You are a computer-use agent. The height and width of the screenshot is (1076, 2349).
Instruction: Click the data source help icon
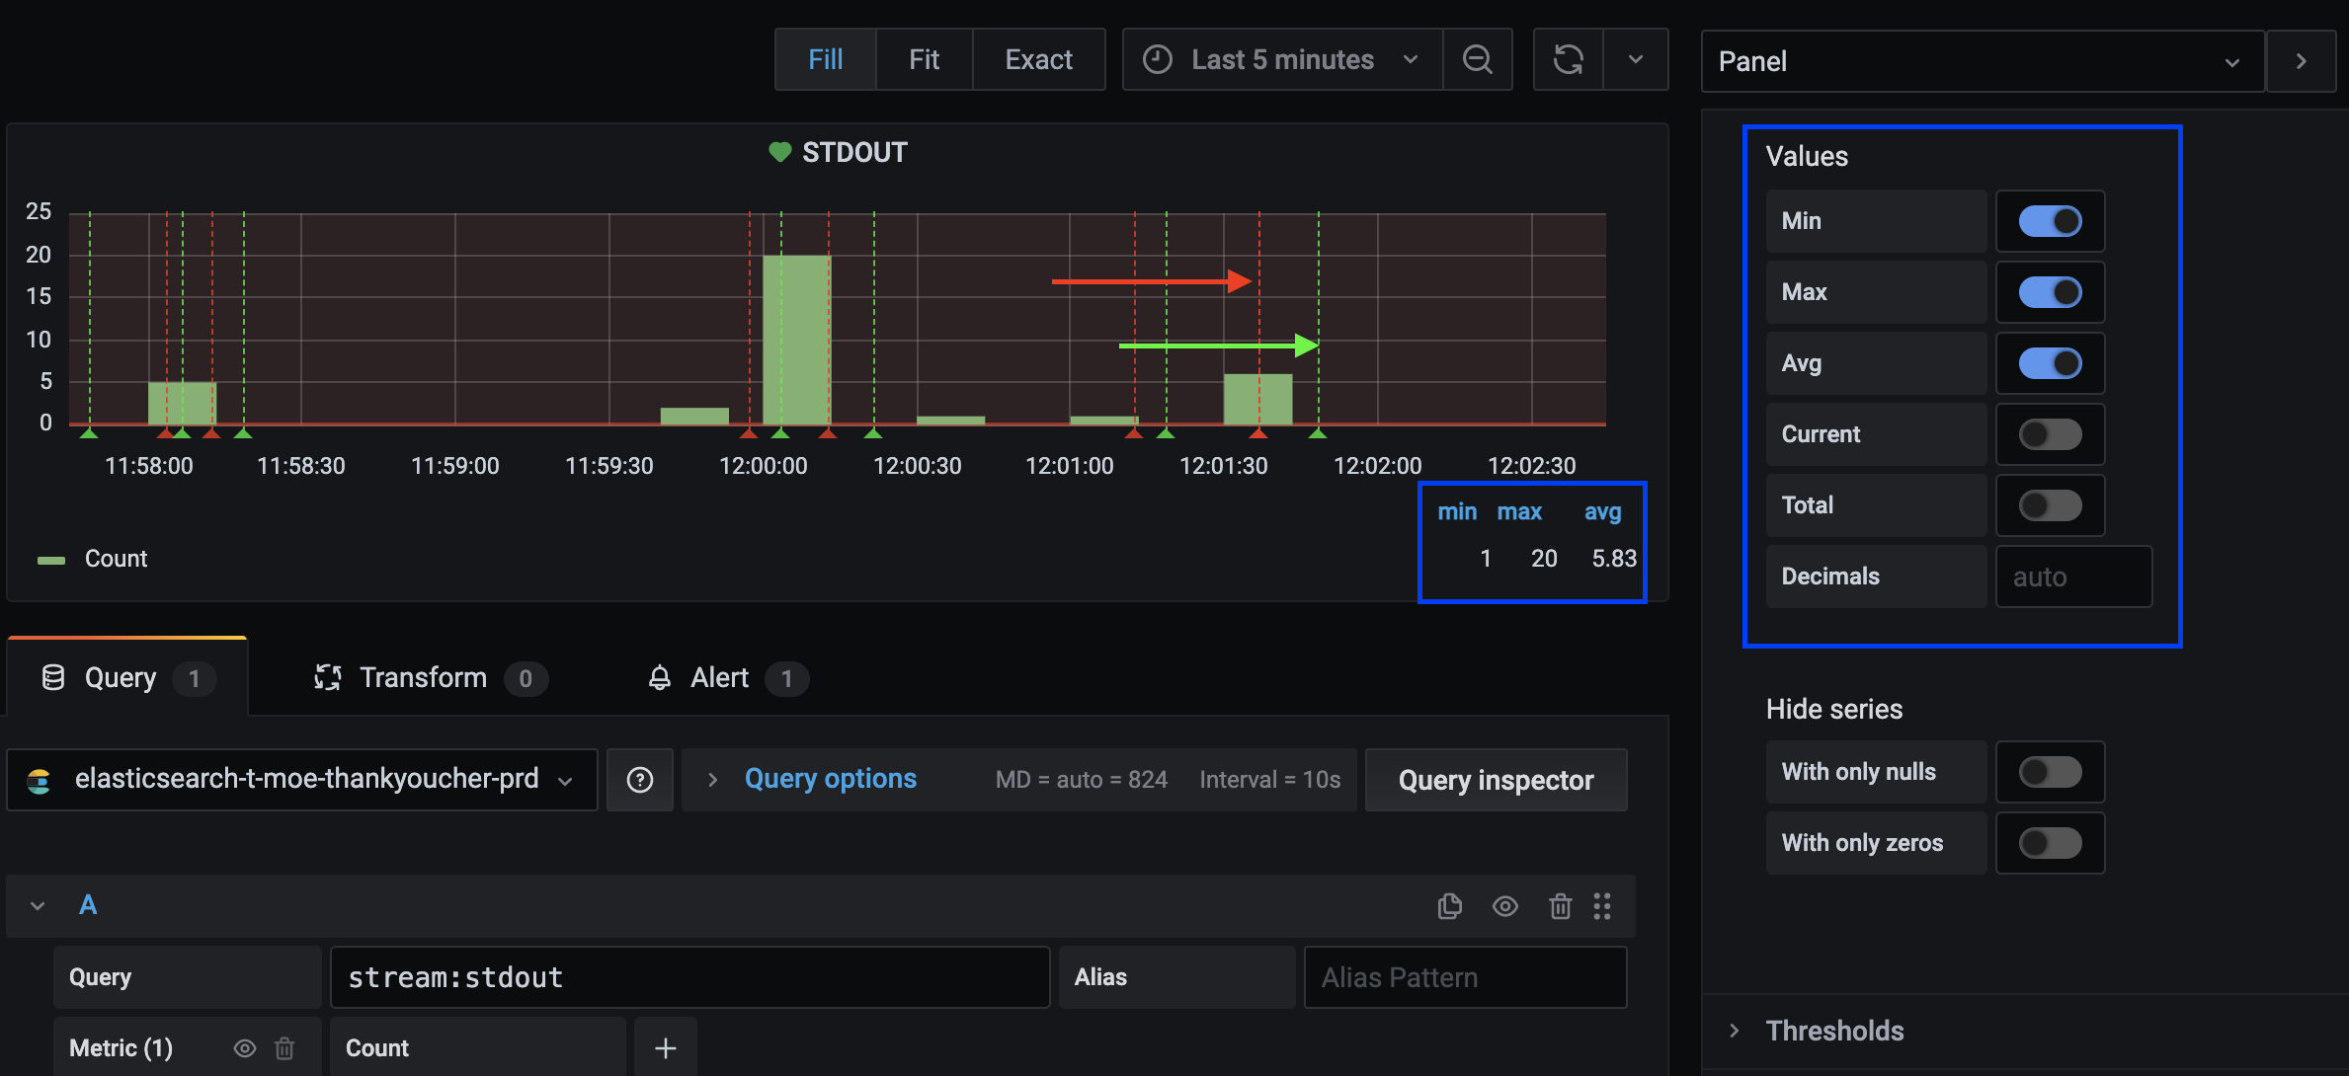tap(640, 780)
